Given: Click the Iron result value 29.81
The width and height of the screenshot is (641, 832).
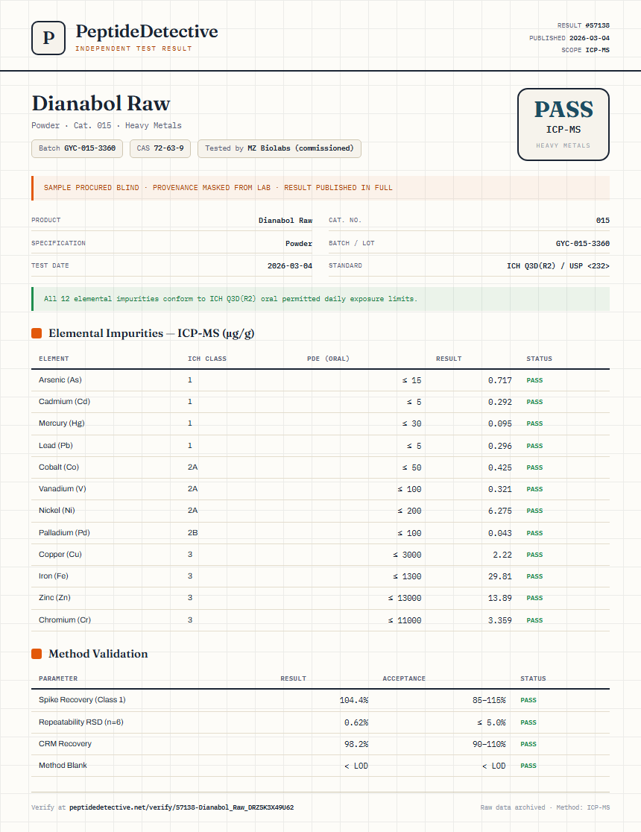Looking at the screenshot, I should [x=500, y=576].
